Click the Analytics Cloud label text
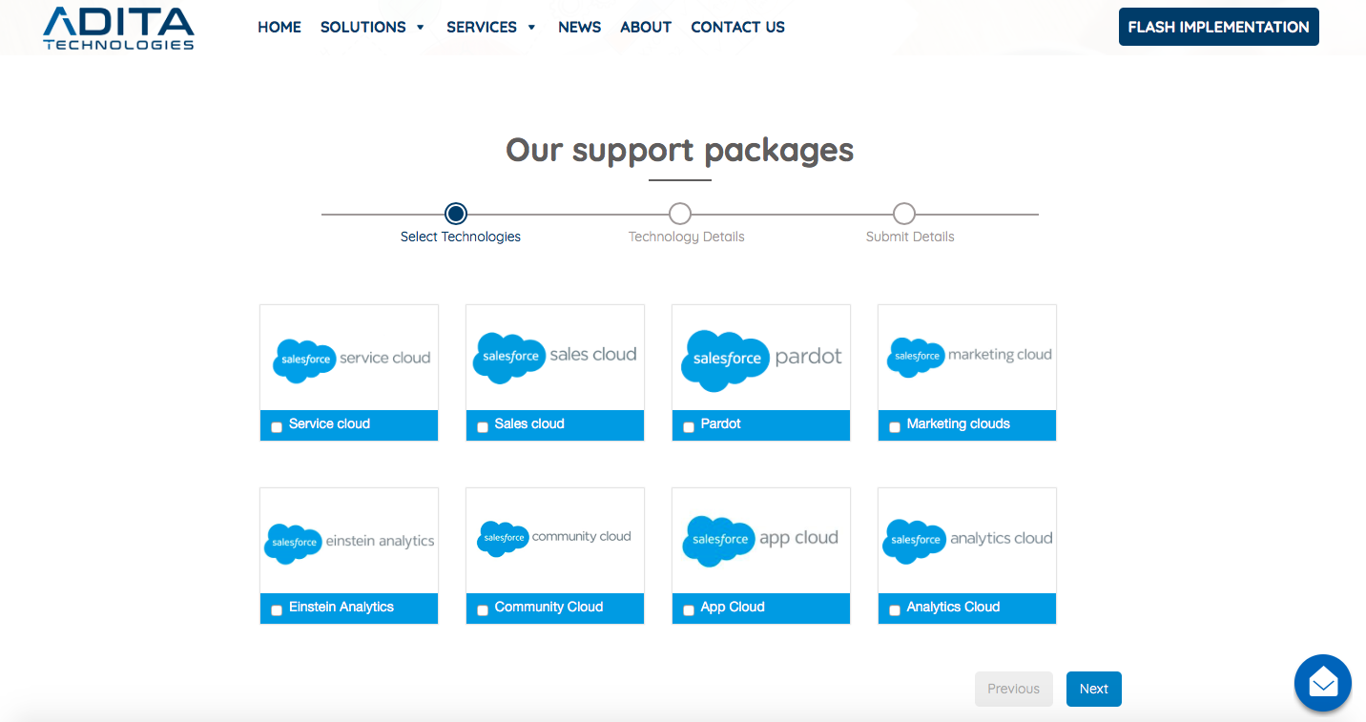The height and width of the screenshot is (722, 1366). click(x=953, y=607)
